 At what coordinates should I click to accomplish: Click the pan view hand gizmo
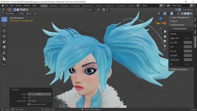(x=165, y=36)
